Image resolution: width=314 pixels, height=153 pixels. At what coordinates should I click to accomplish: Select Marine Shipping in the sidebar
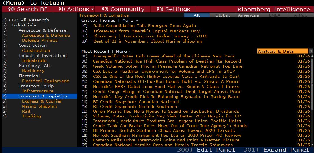40,106
